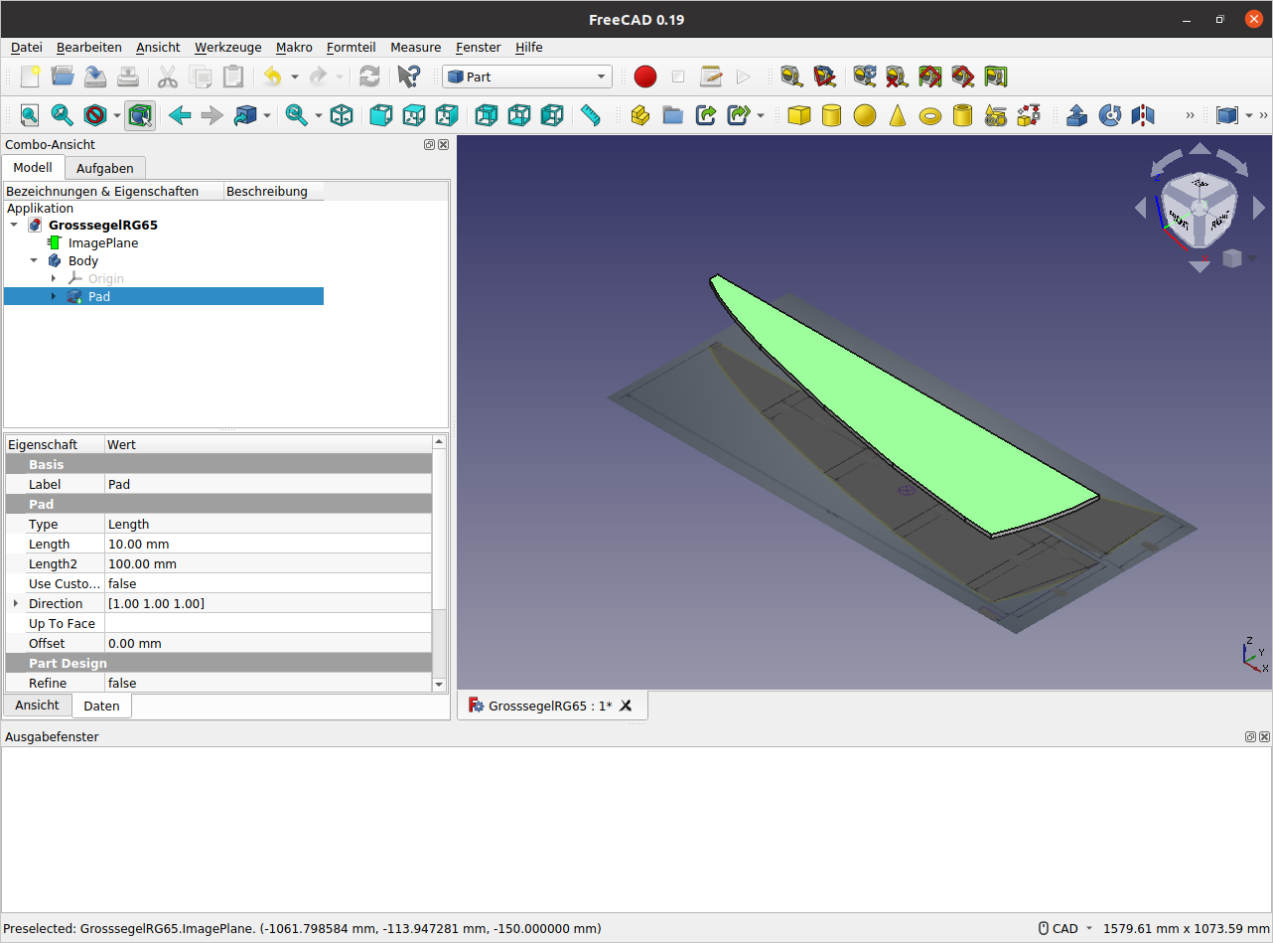Click the Use Custom vector false value

coord(268,583)
